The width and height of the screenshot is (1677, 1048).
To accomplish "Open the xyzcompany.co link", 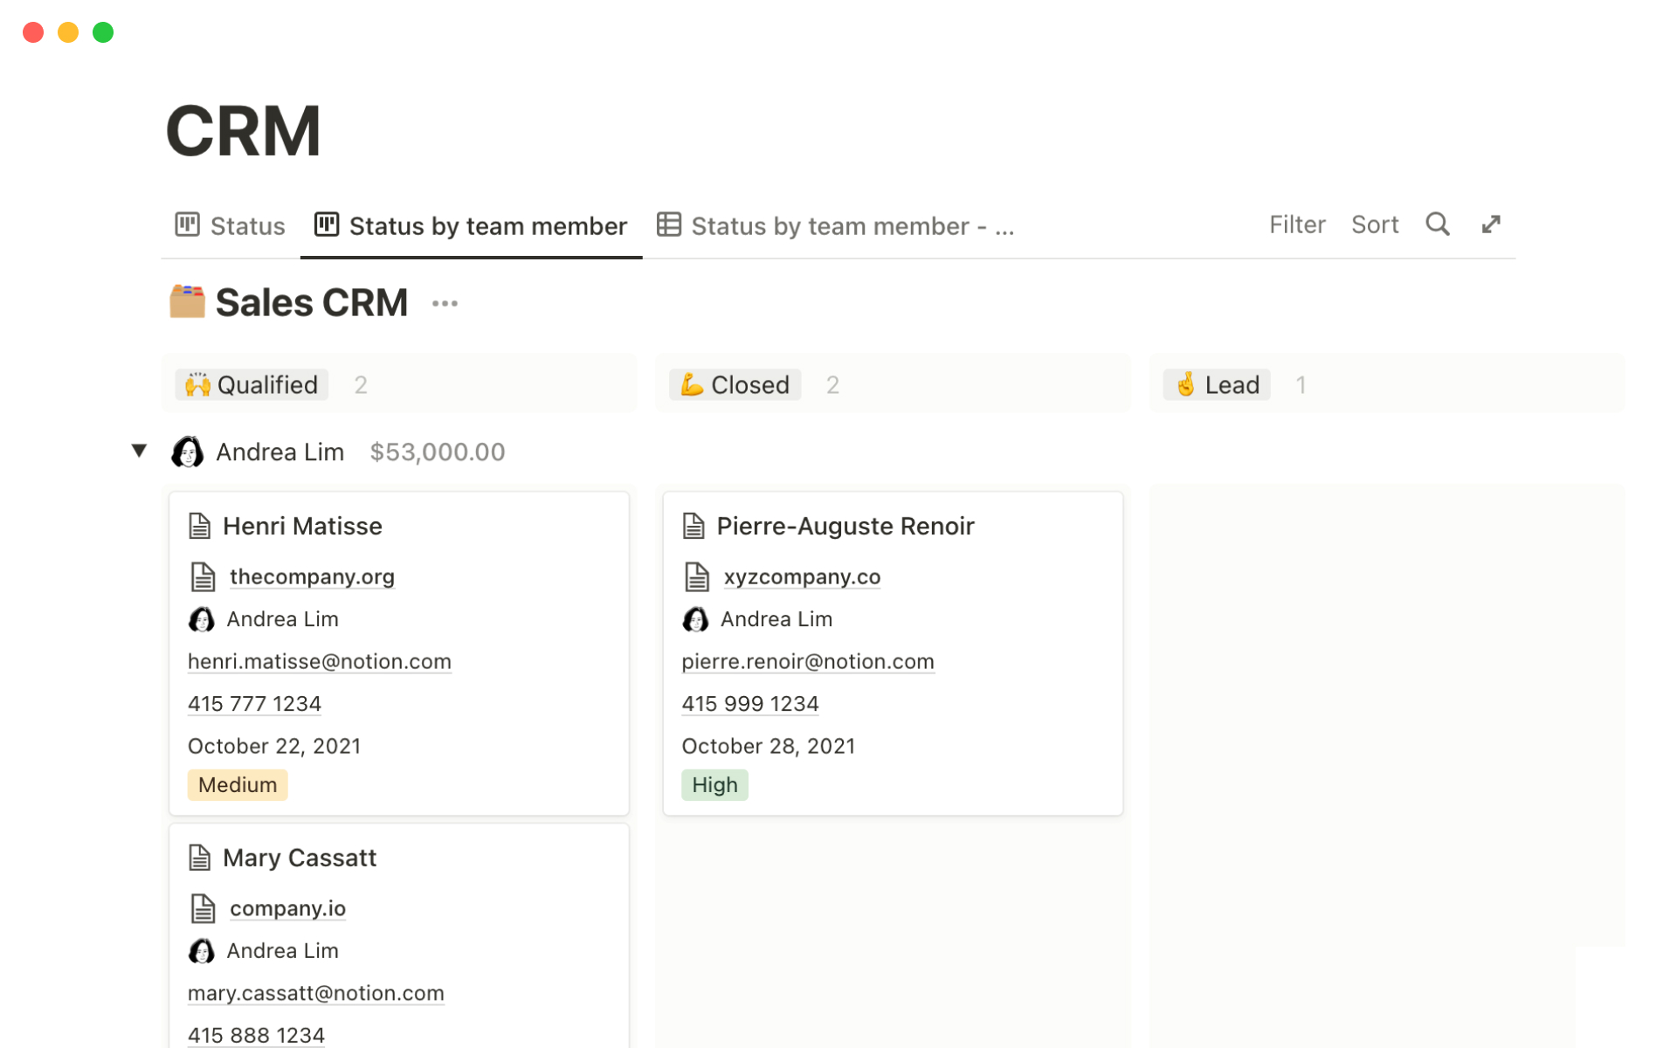I will (801, 576).
